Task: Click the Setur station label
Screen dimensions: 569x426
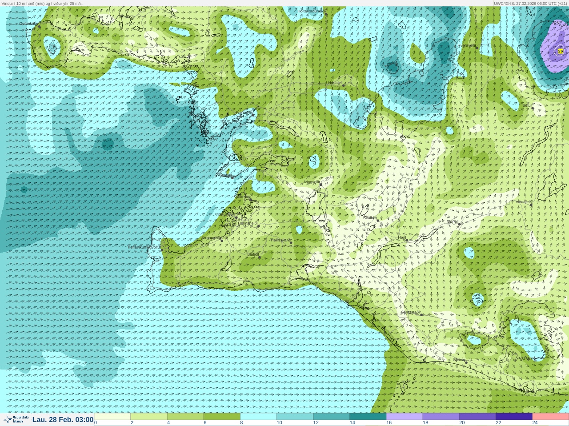Action: [527, 105]
